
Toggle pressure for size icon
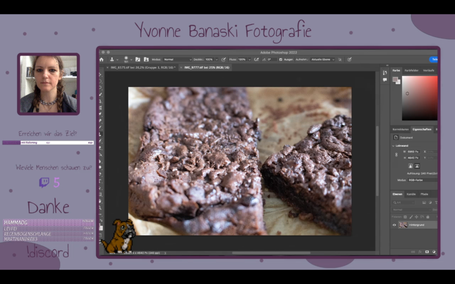349,59
